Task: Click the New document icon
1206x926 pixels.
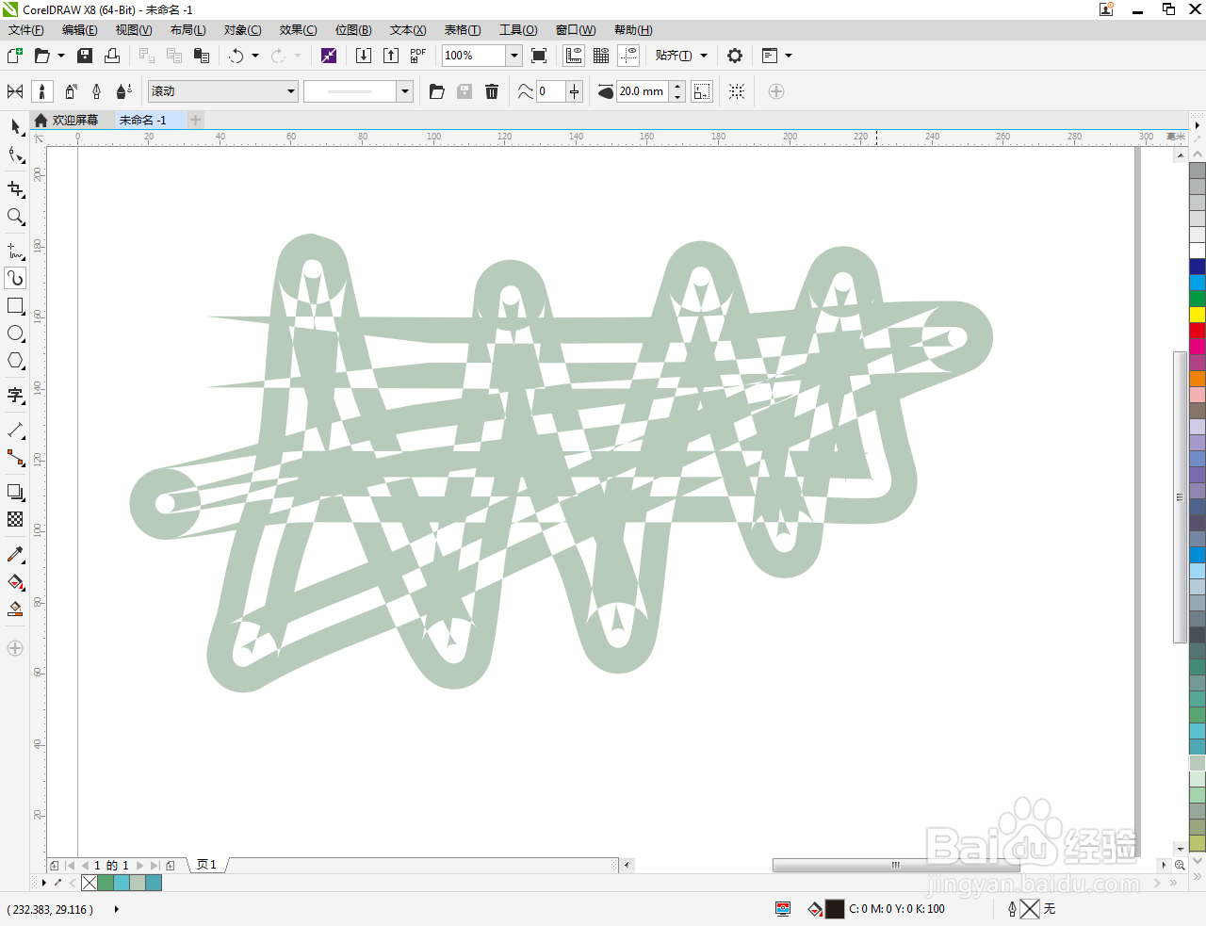Action: click(x=15, y=56)
